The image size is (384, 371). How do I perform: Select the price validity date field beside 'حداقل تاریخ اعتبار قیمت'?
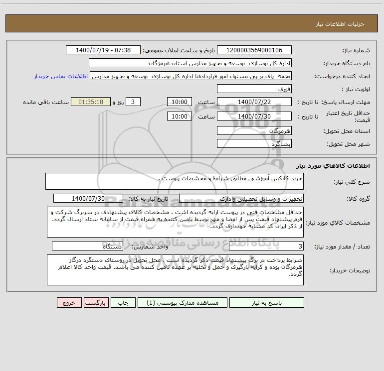pos(254,117)
